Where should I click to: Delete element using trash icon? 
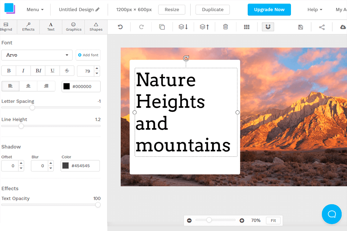click(226, 27)
